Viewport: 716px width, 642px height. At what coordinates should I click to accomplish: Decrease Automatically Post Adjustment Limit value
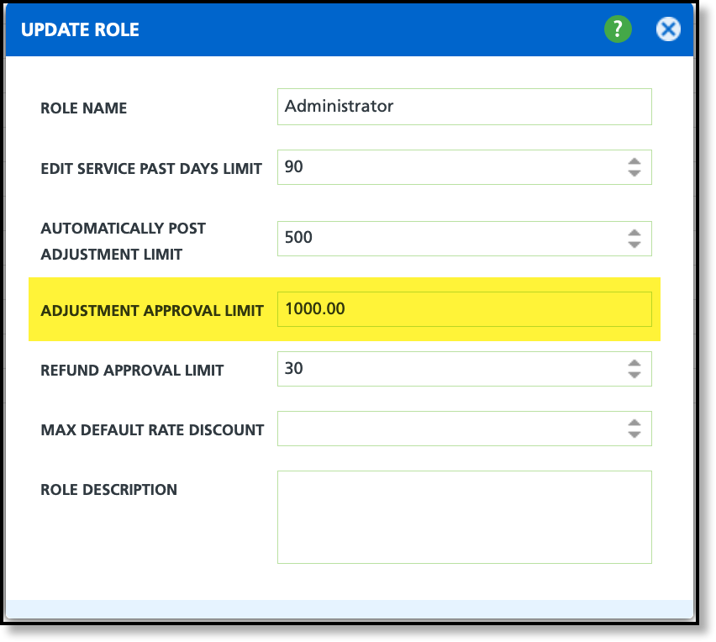click(x=634, y=245)
